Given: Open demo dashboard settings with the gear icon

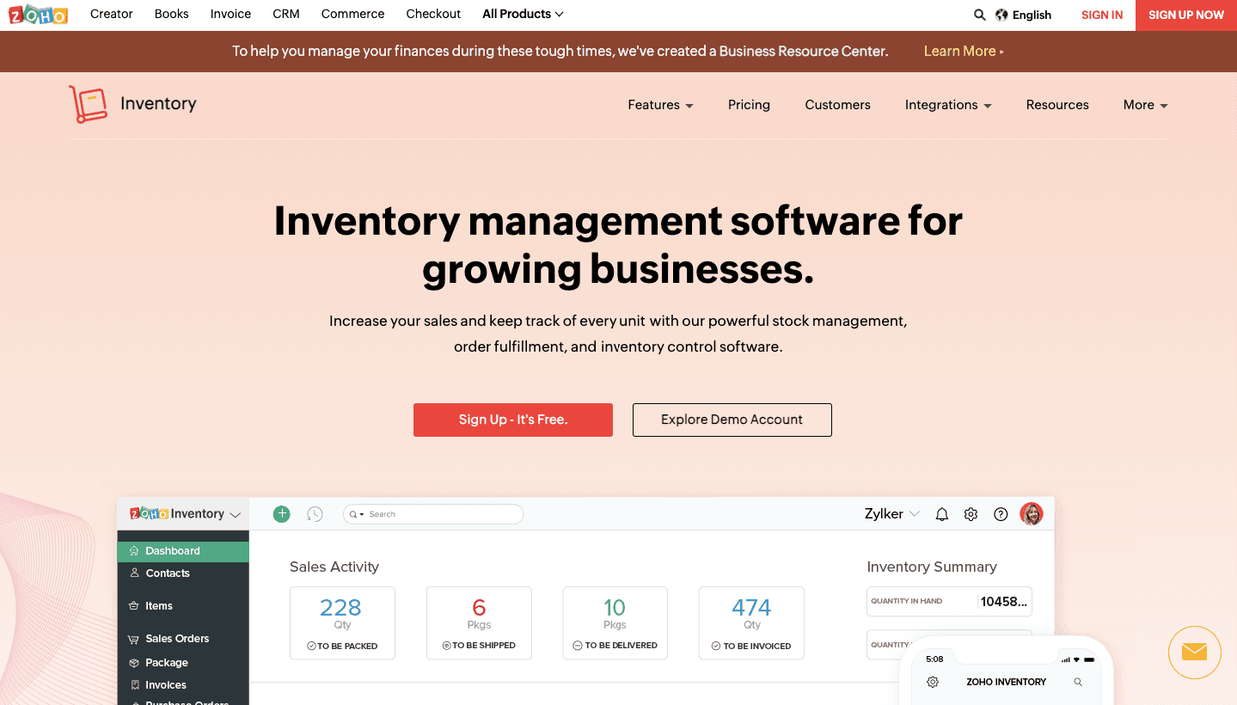Looking at the screenshot, I should (x=971, y=513).
